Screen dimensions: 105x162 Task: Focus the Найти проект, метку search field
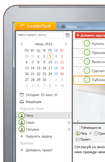pyautogui.click(x=40, y=35)
